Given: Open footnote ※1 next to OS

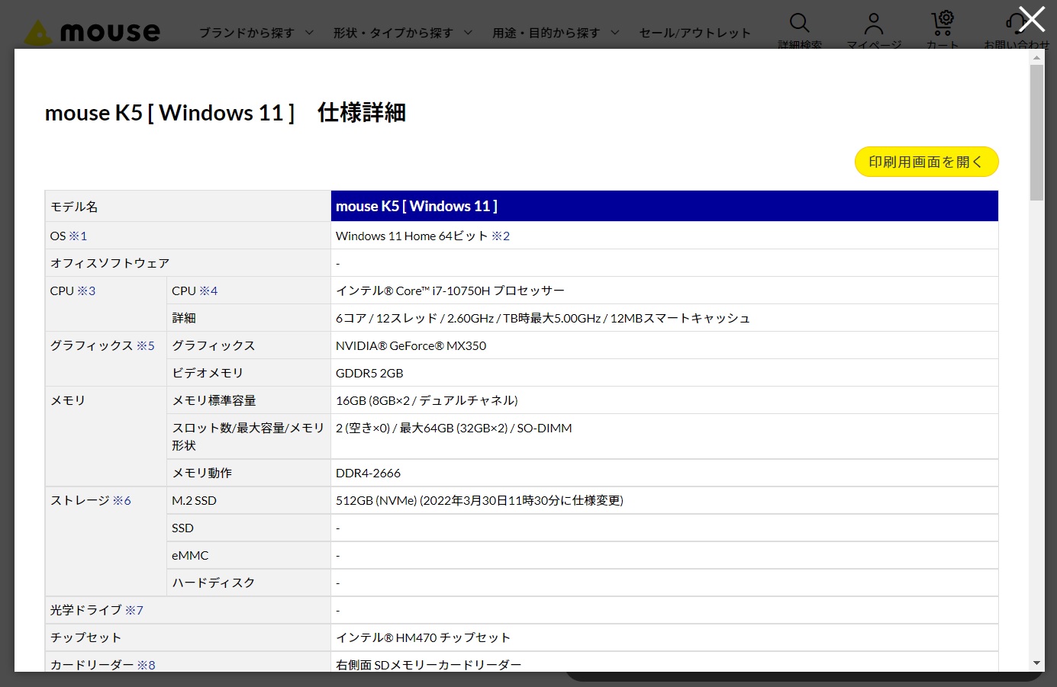Looking at the screenshot, I should [78, 236].
